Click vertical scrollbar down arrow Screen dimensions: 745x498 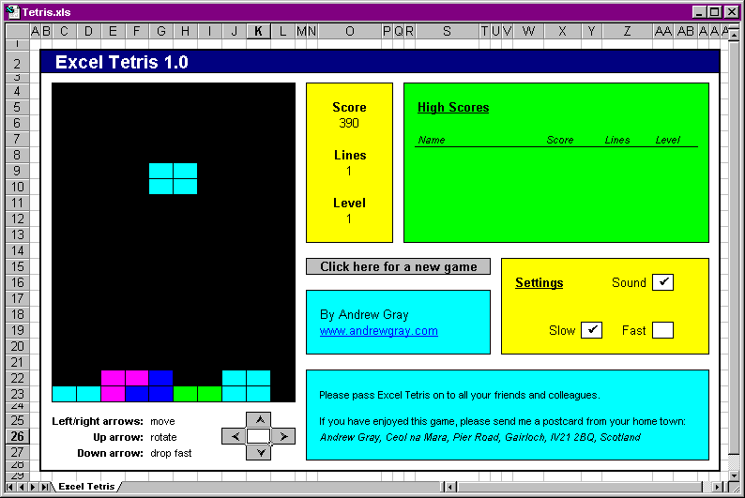(734, 475)
